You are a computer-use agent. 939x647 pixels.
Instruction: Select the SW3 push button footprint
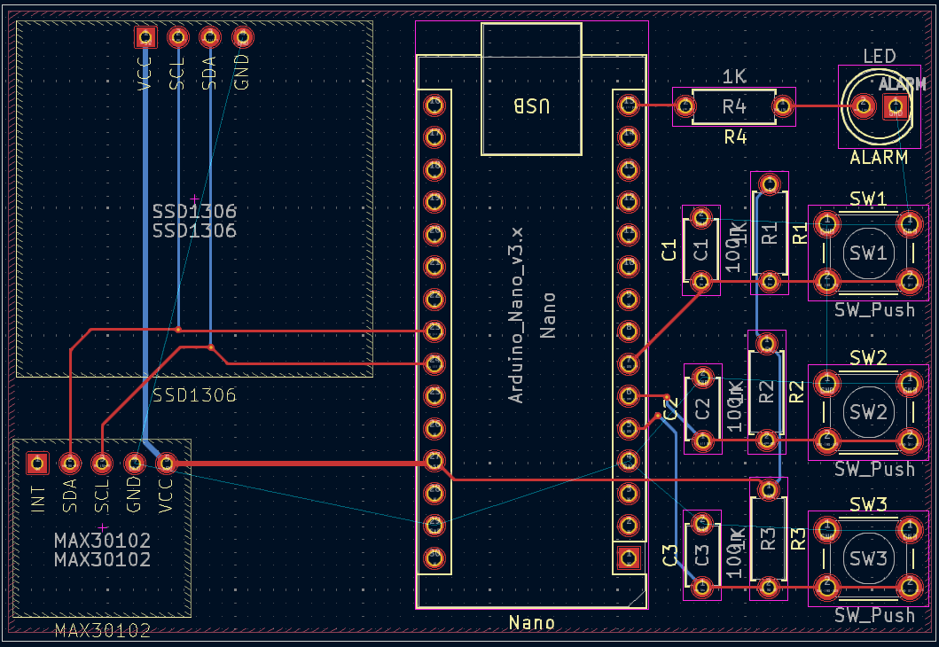click(867, 558)
